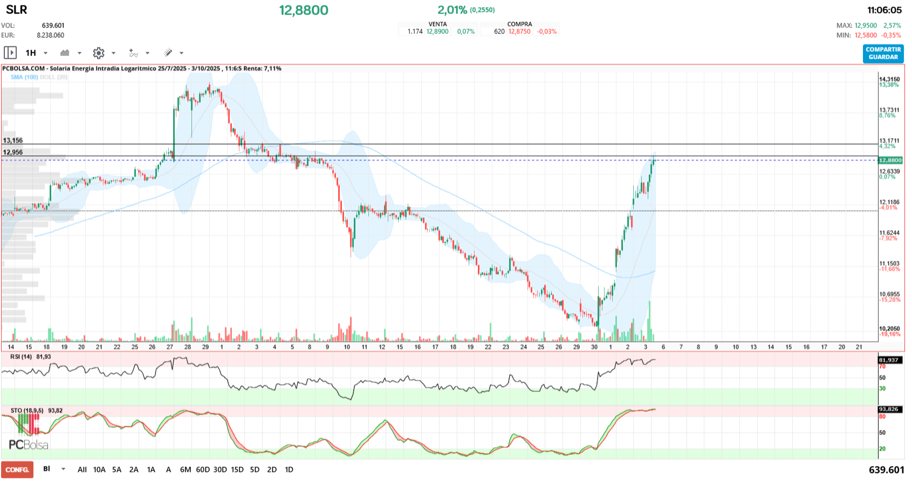Click the PCBolsa logo watermark

click(29, 445)
